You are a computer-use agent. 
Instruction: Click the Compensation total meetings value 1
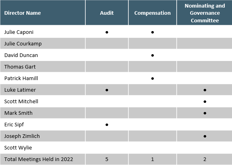(x=153, y=159)
